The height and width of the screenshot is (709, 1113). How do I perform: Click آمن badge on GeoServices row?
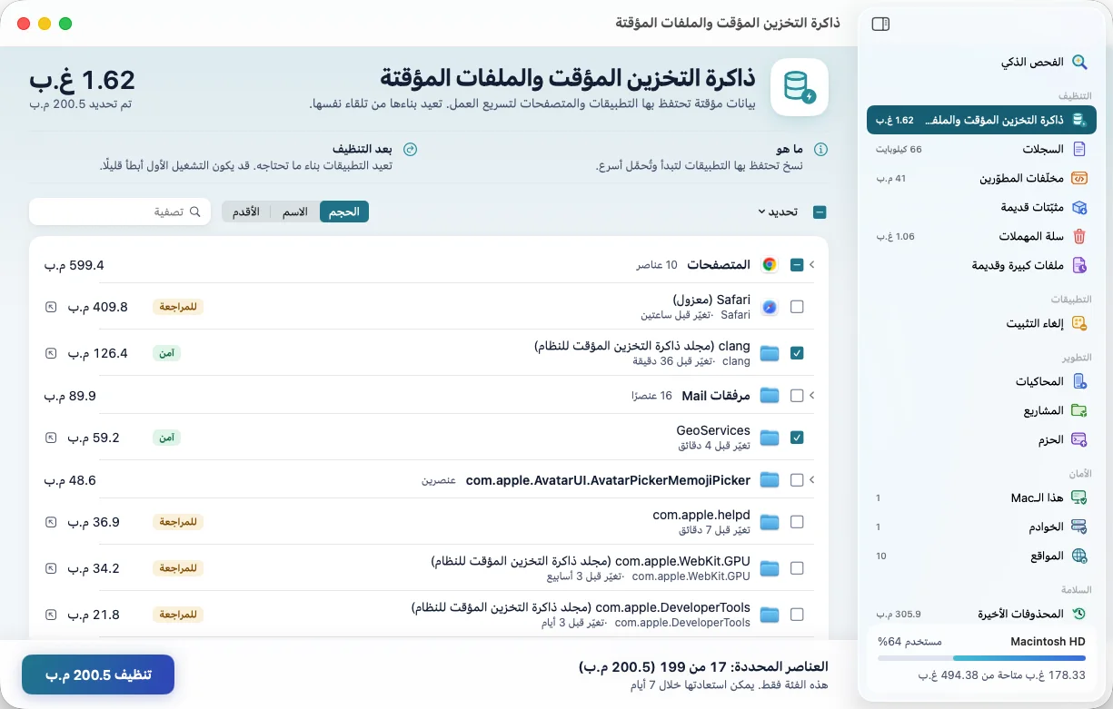click(x=166, y=438)
